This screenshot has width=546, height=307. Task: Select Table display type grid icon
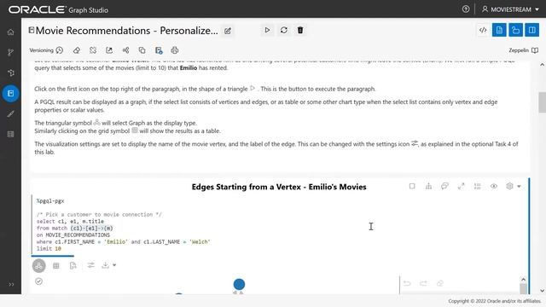tap(55, 265)
